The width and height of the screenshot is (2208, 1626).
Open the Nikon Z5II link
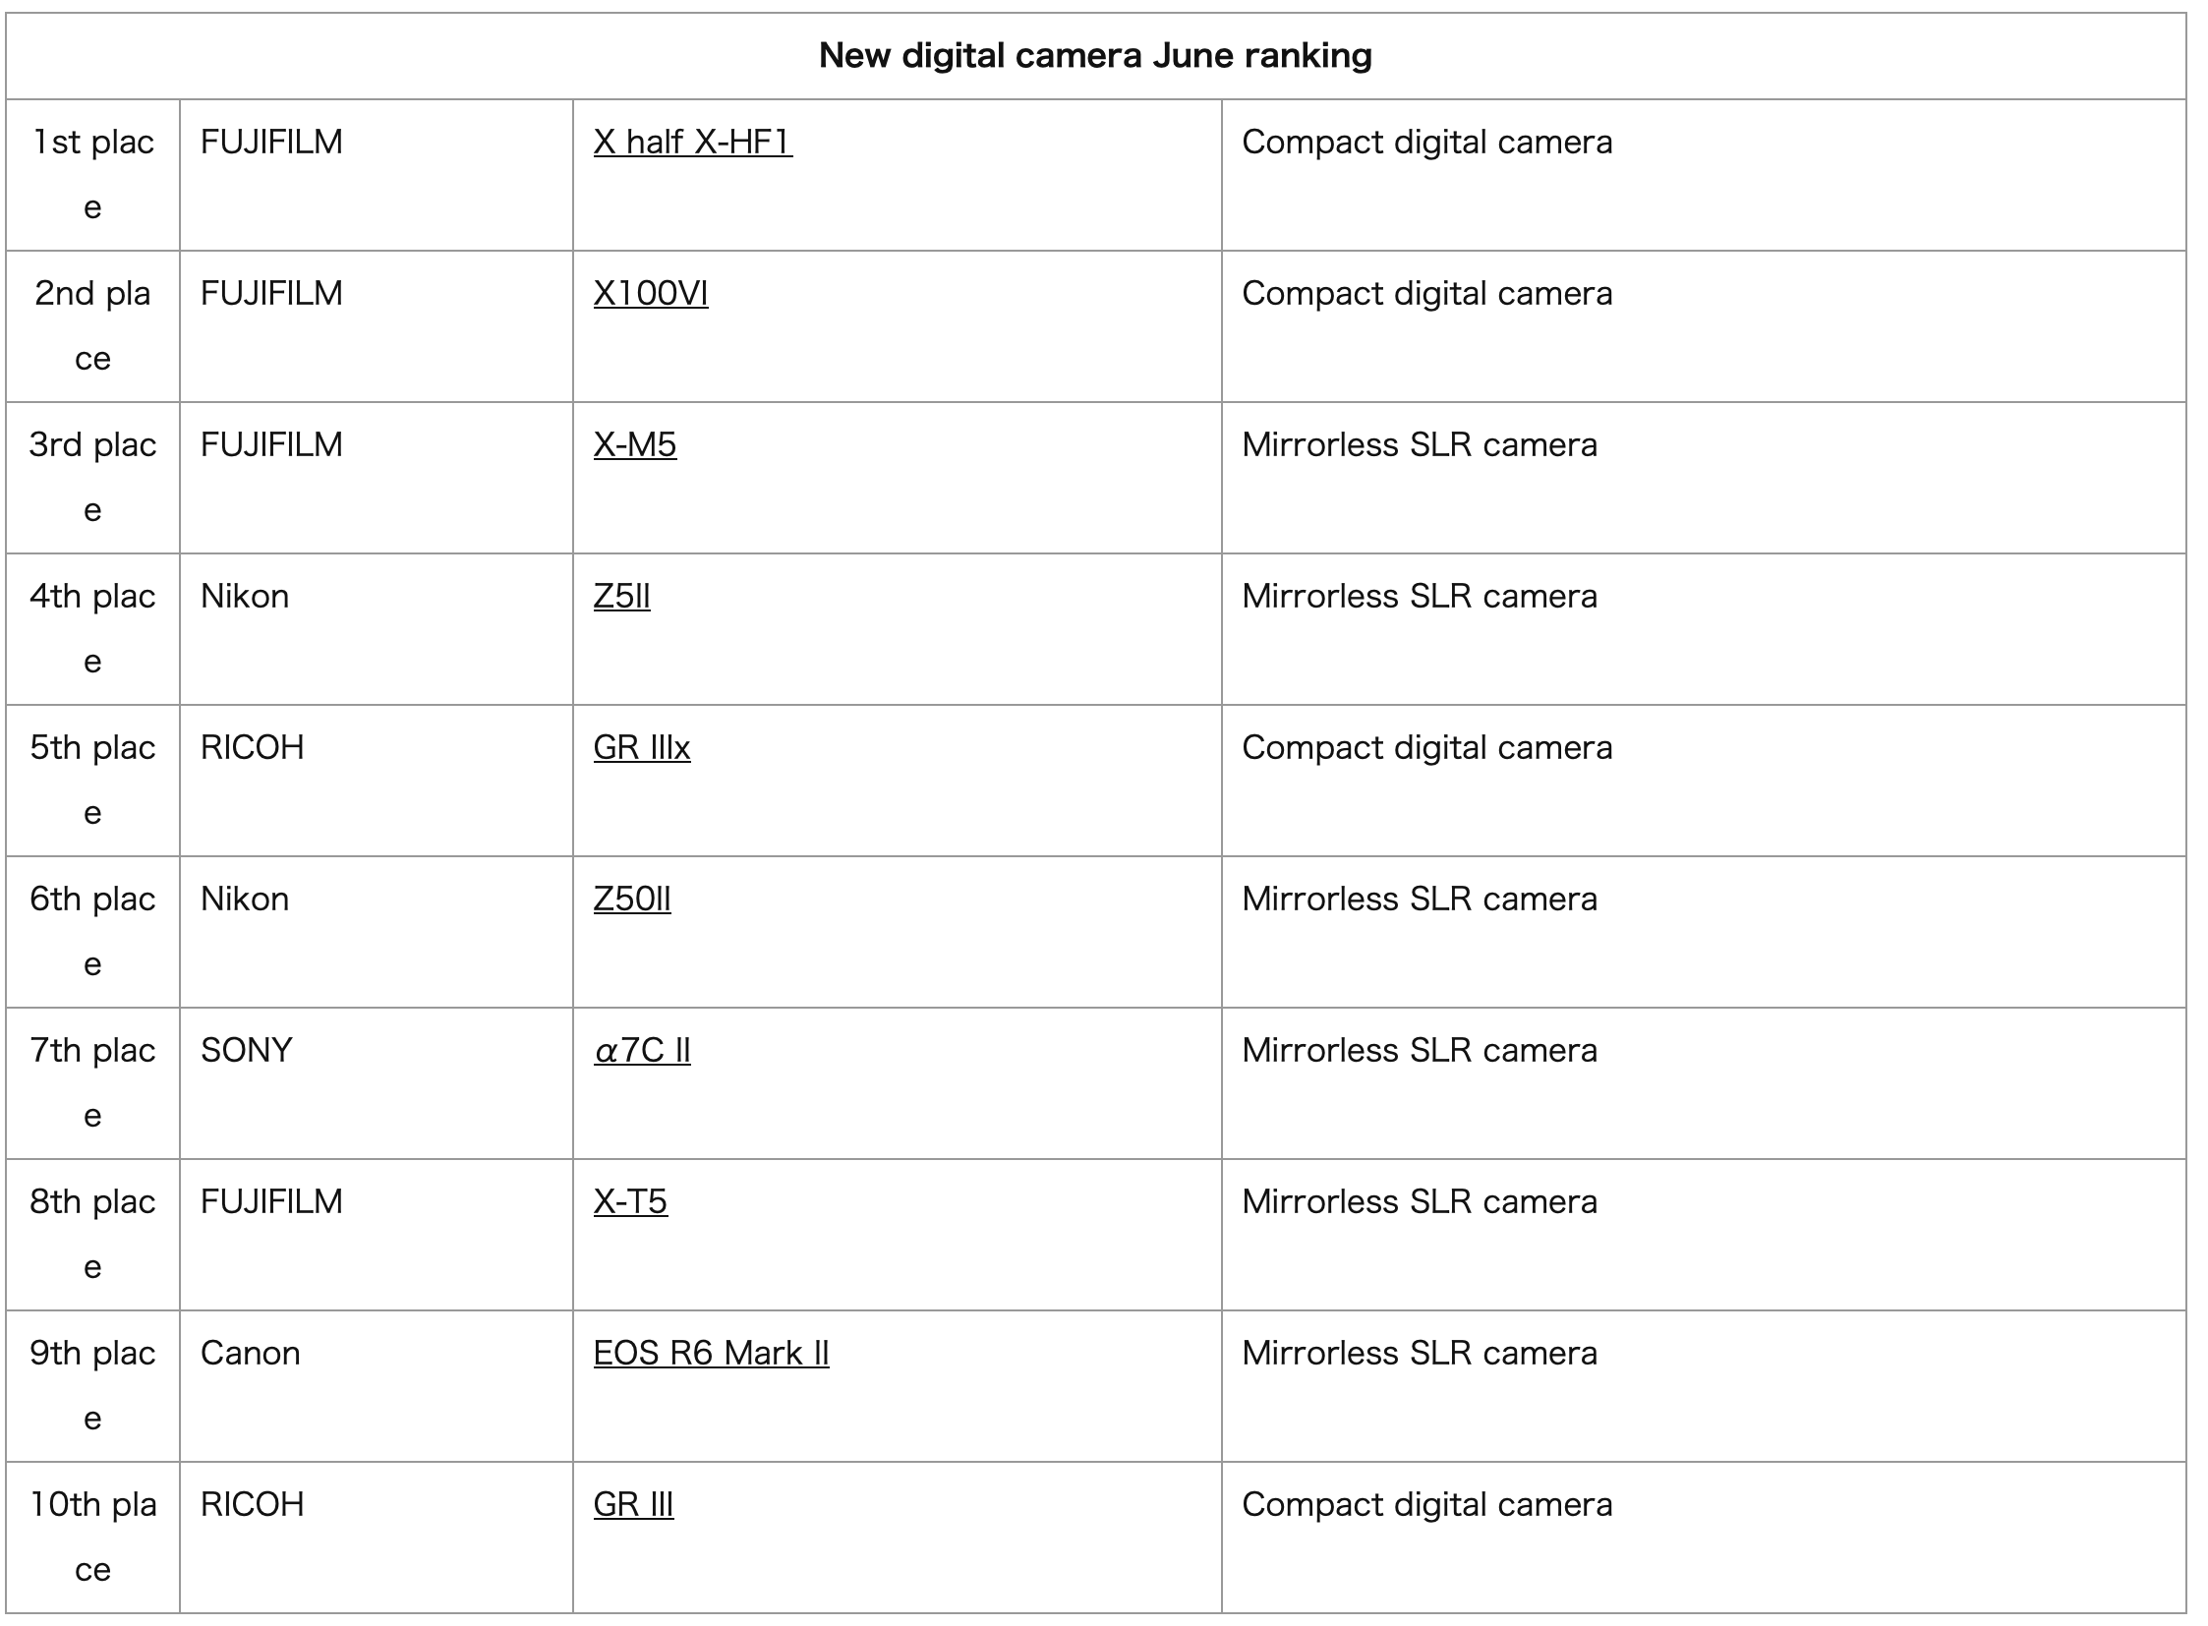(x=621, y=598)
